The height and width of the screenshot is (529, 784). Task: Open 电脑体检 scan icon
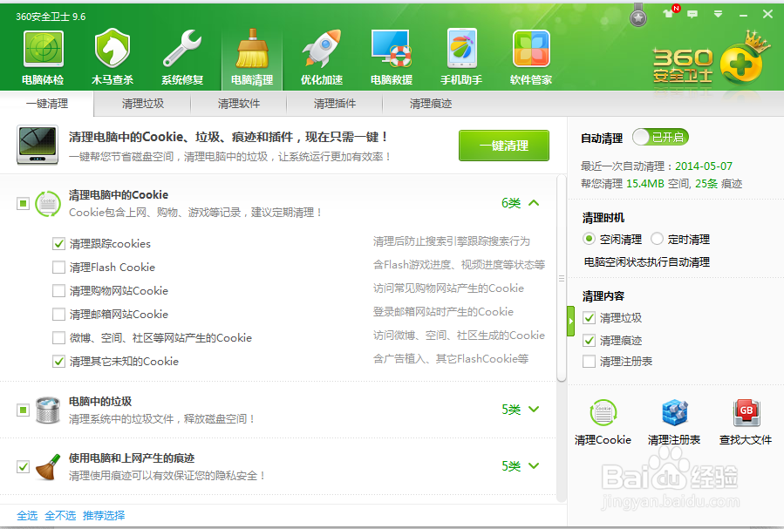click(x=43, y=57)
